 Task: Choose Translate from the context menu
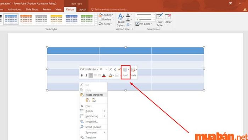pyautogui.click(x=93, y=138)
